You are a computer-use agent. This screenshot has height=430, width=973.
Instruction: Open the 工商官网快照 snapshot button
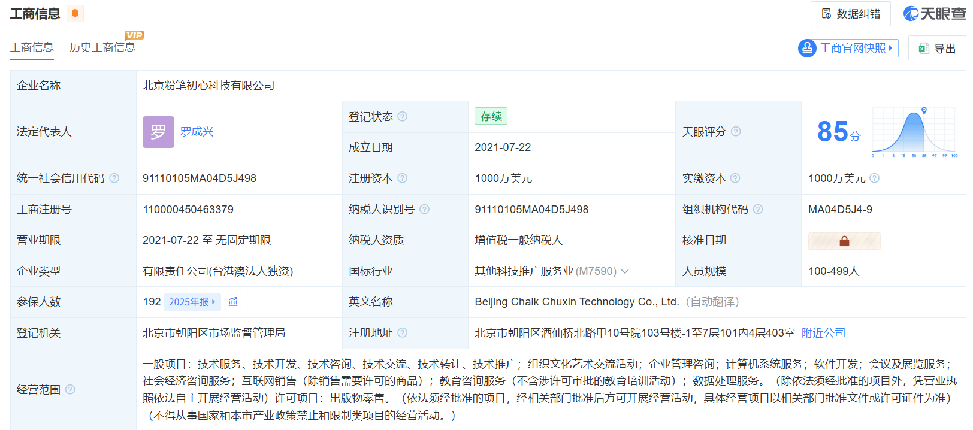tap(848, 48)
